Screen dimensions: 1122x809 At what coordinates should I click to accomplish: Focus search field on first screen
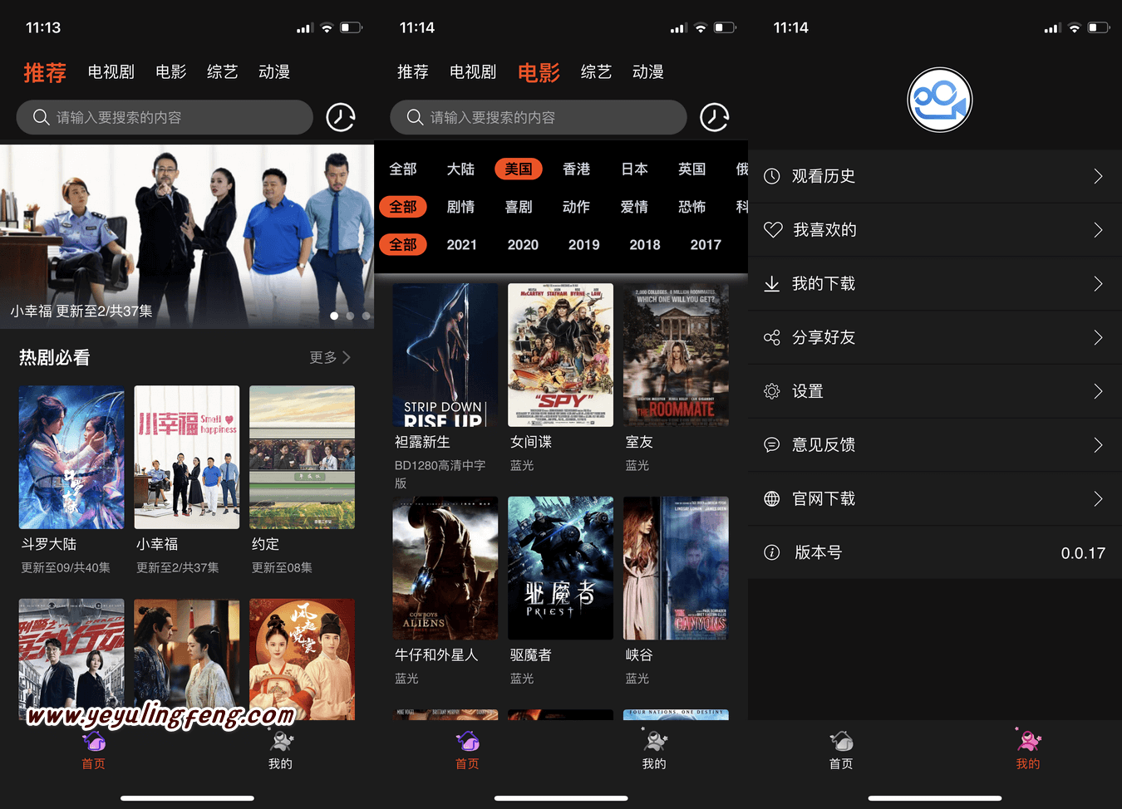coord(165,117)
